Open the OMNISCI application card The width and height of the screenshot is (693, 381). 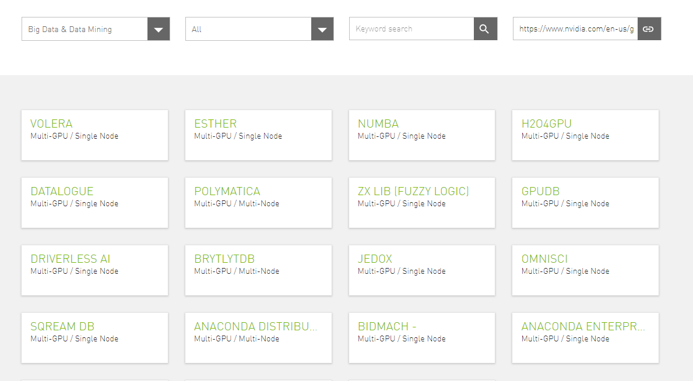coord(586,270)
